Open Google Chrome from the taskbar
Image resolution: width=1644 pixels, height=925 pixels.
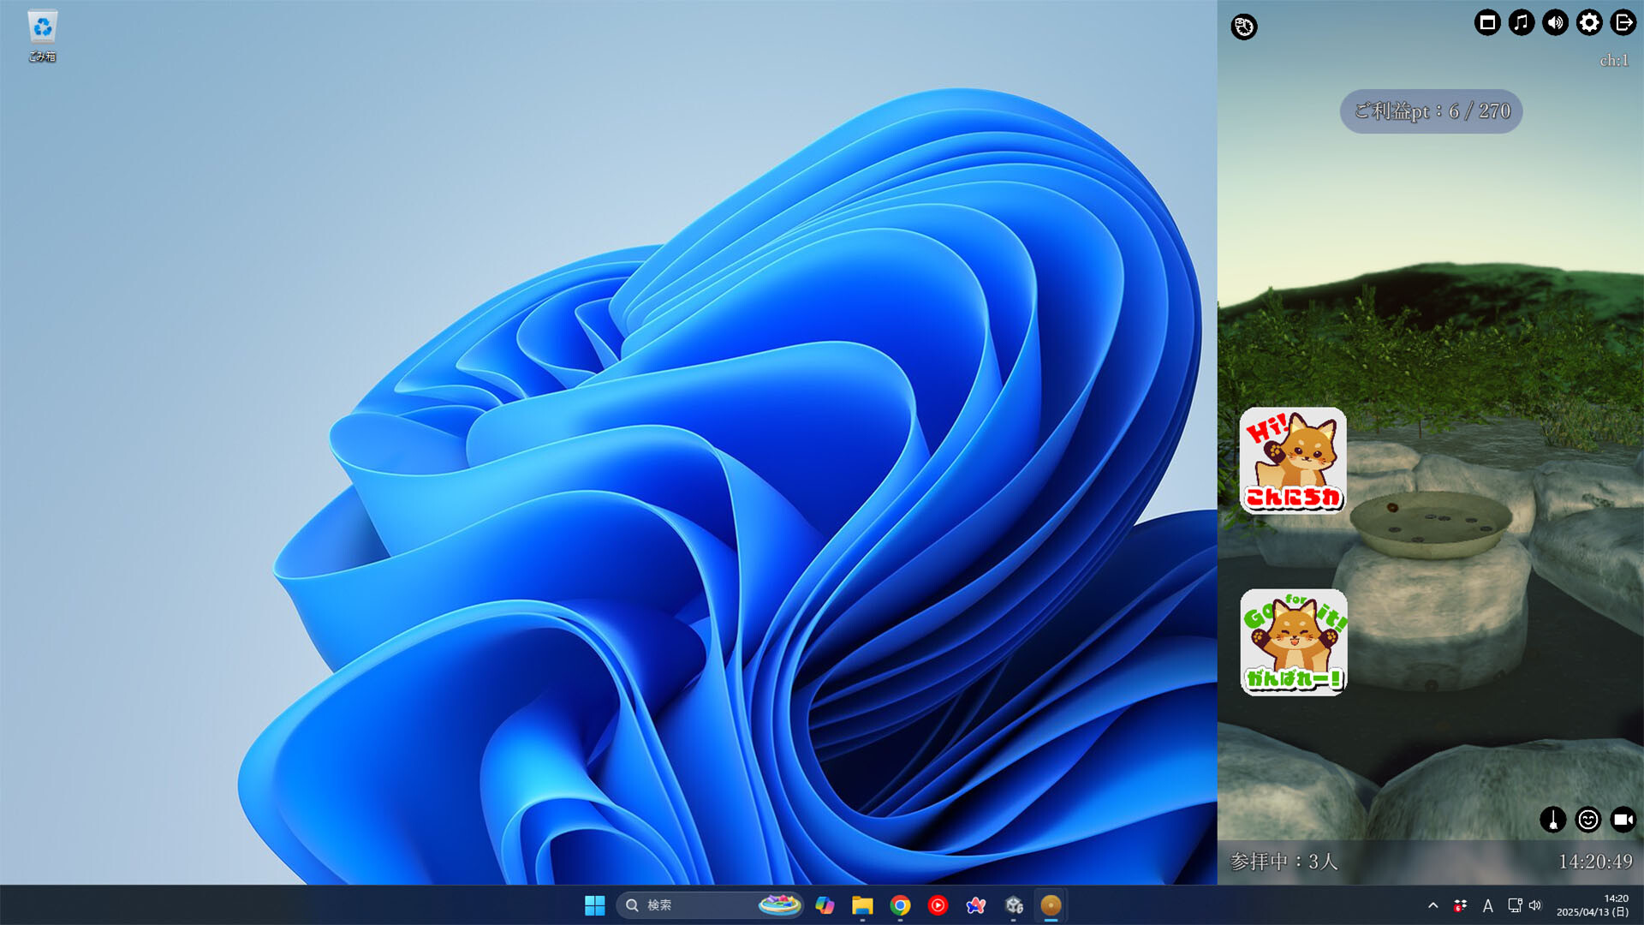pyautogui.click(x=900, y=905)
